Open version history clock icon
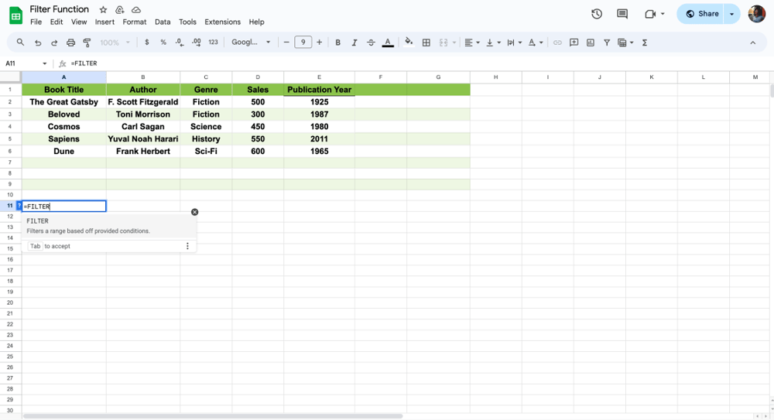The width and height of the screenshot is (774, 420). 597,14
